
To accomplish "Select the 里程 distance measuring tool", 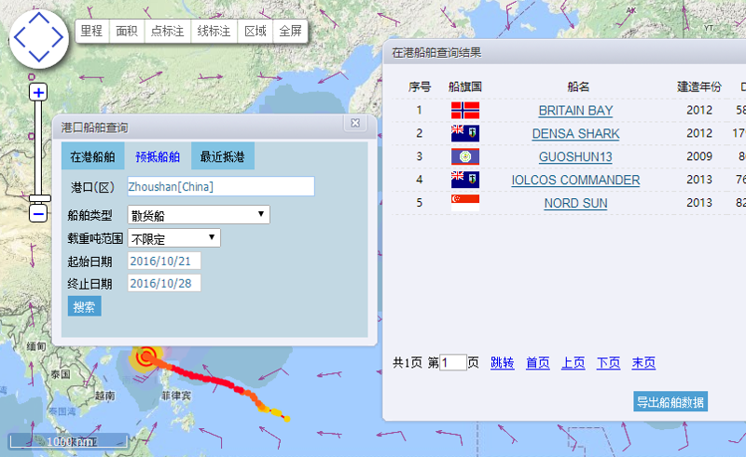I will point(91,31).
